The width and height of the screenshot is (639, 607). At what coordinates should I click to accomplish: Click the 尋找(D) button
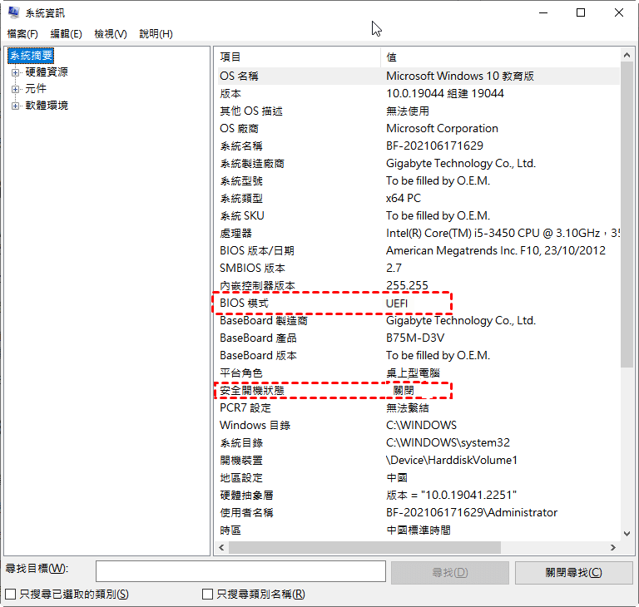[450, 572]
